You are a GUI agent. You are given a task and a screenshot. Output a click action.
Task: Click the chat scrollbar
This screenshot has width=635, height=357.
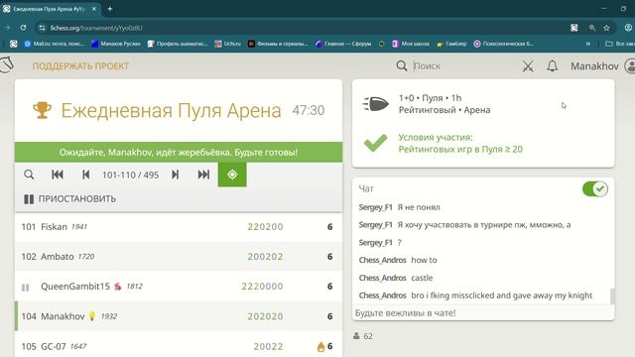point(612,296)
